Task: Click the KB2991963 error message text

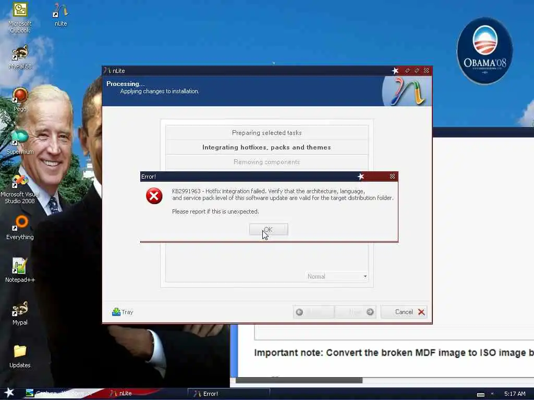Action: point(283,195)
